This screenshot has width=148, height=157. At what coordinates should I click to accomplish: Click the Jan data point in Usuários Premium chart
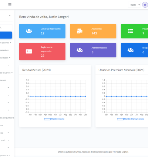point(107,96)
